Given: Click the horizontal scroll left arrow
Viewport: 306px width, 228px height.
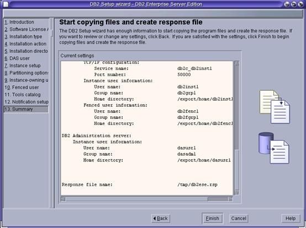Looking at the screenshot, I should pyautogui.click(x=63, y=199).
